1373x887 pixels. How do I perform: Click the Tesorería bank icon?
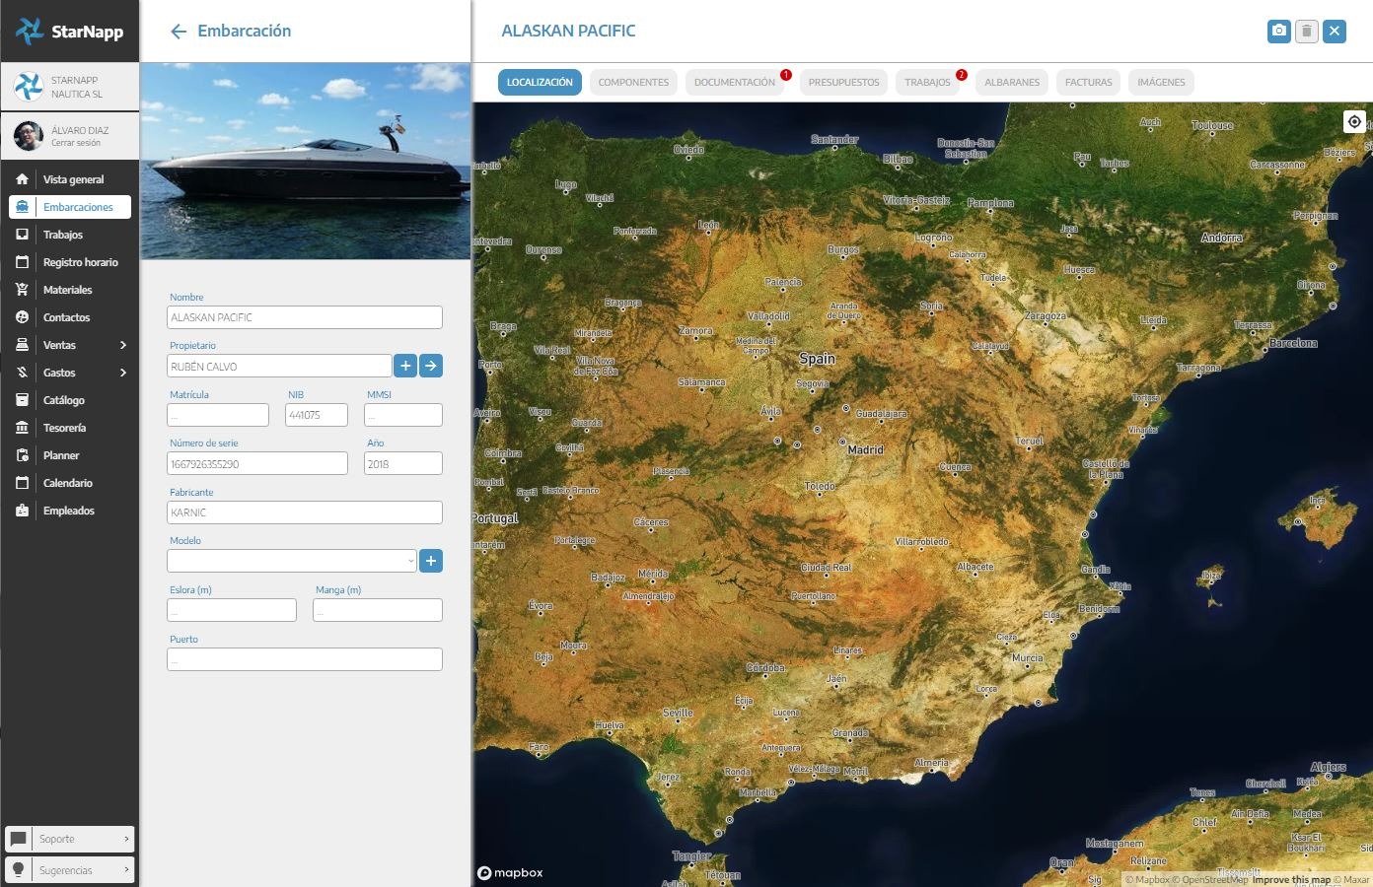pos(22,428)
